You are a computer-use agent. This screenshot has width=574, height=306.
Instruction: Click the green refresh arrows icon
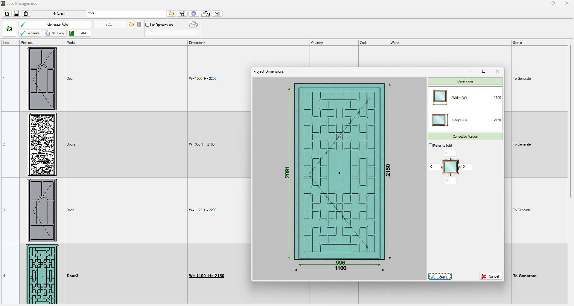click(x=9, y=29)
